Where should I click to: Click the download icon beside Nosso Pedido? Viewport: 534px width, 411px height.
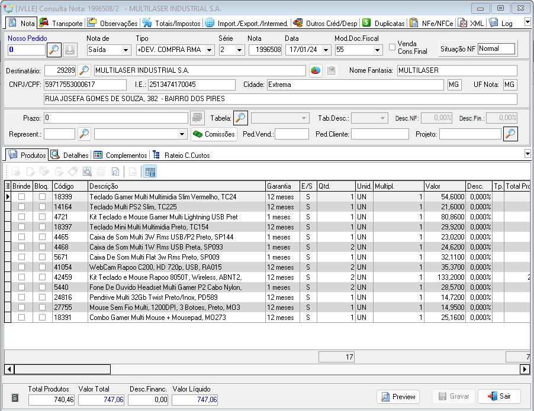[70, 50]
